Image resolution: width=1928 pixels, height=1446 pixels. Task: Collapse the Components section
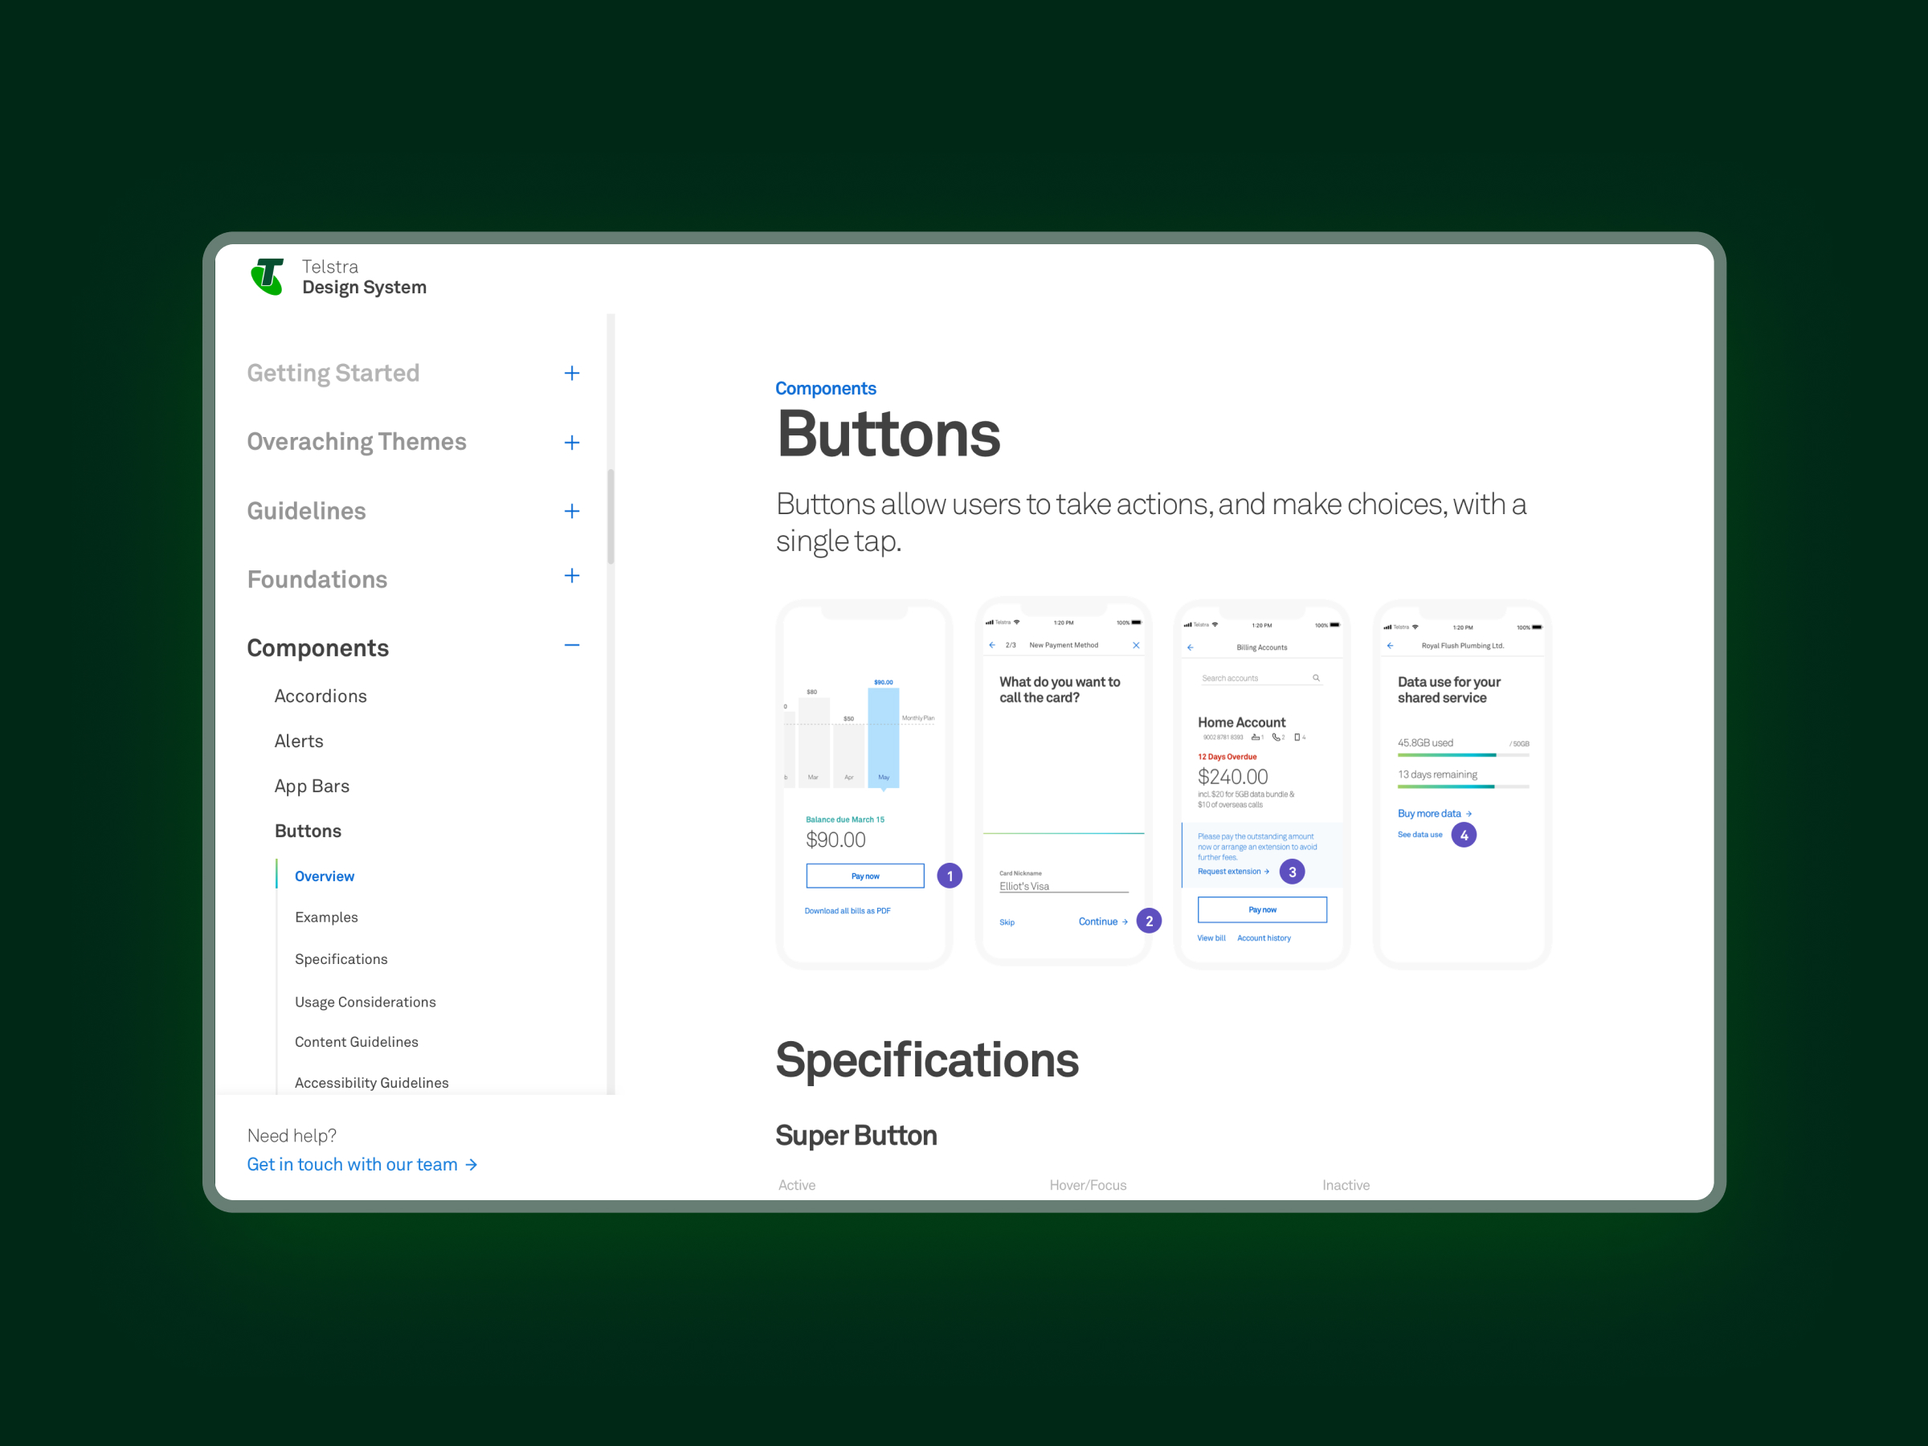click(572, 645)
